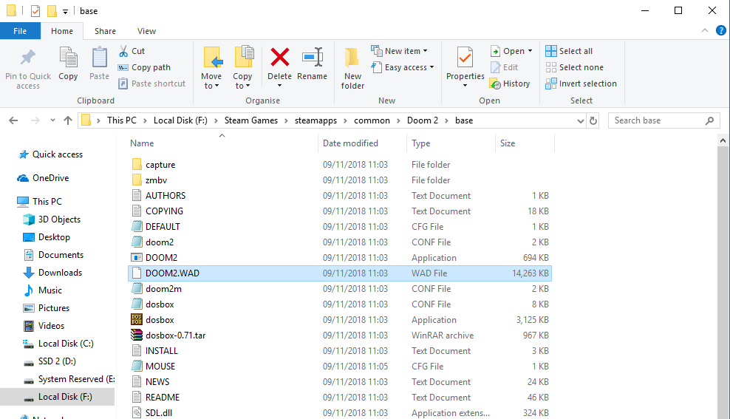Click Select all in Select group

click(569, 51)
